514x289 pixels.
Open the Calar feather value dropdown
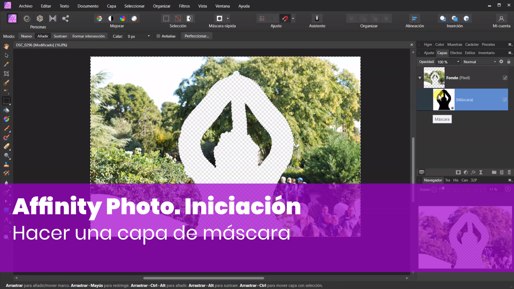click(149, 36)
